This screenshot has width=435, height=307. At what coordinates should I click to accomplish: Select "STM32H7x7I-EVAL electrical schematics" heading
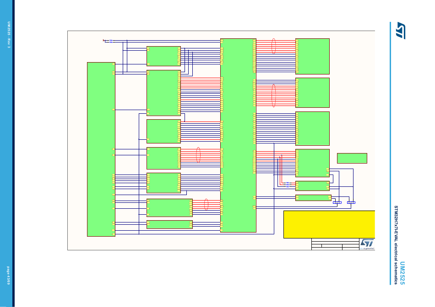396,245
